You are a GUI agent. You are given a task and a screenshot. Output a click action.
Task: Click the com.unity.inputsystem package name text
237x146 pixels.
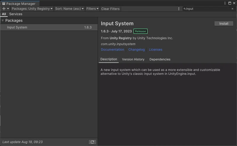(118, 44)
